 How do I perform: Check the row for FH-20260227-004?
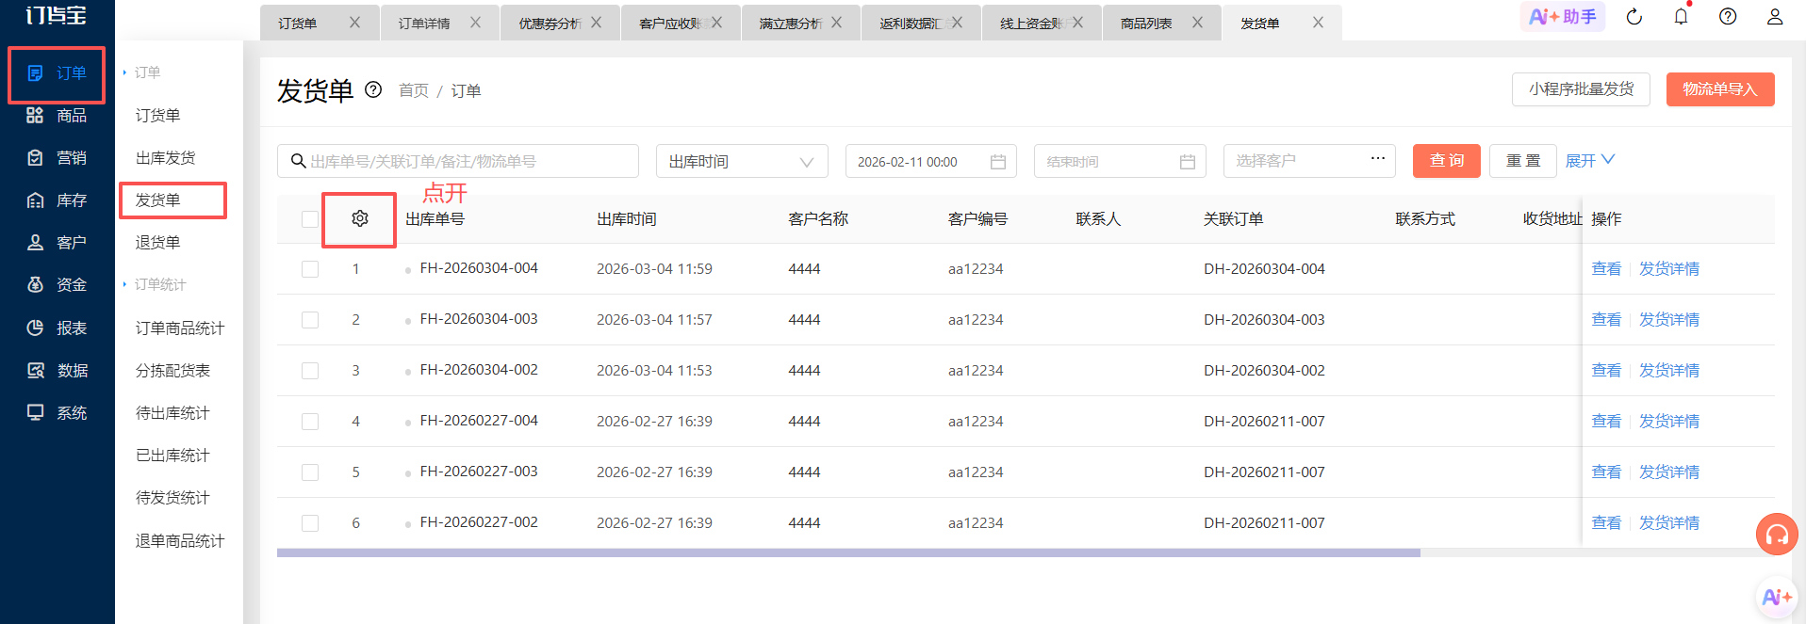309,422
